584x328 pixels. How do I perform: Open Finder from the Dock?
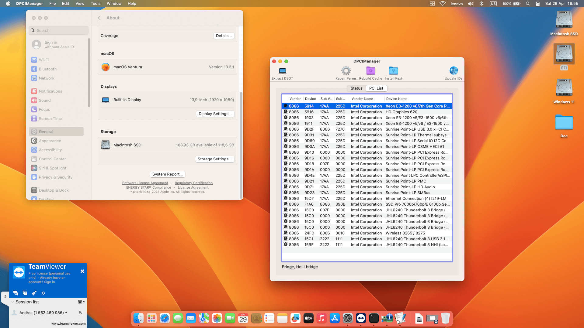click(x=138, y=318)
